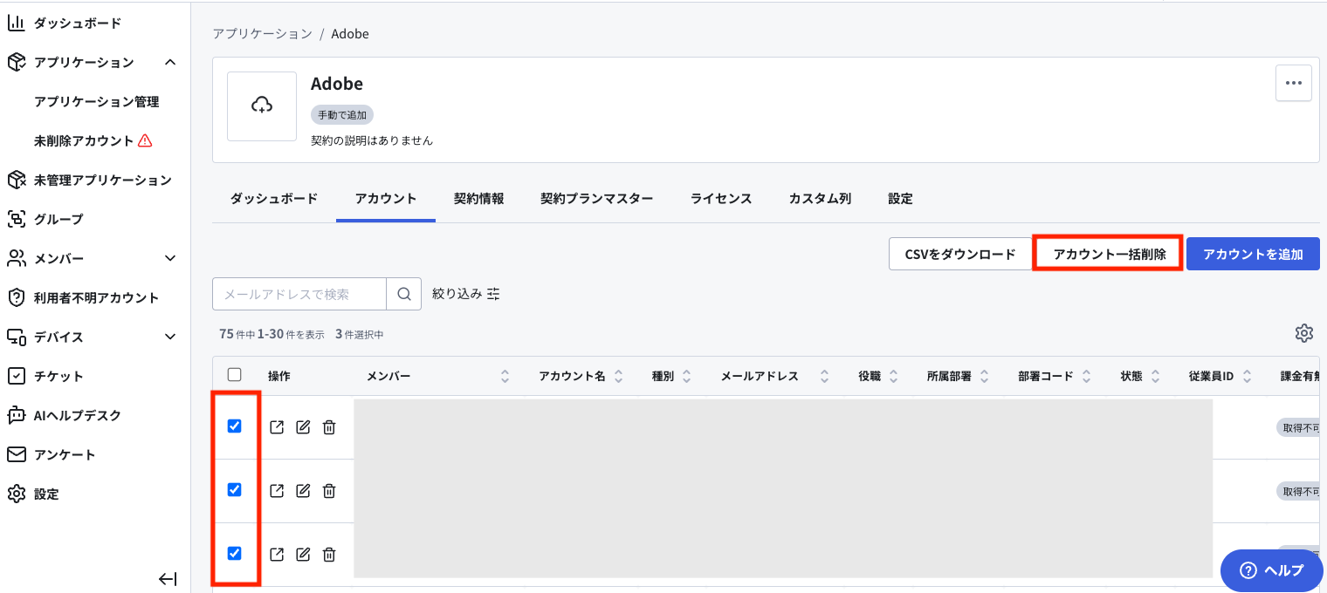Click the search magnifier icon

[x=404, y=295]
